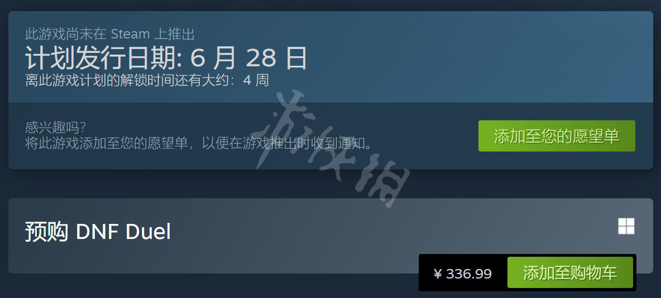Click the wishlist notification description sentence
This screenshot has height=298, width=661.
tap(199, 143)
